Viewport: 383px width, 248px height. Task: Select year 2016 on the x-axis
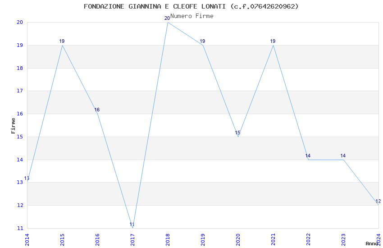click(x=97, y=239)
